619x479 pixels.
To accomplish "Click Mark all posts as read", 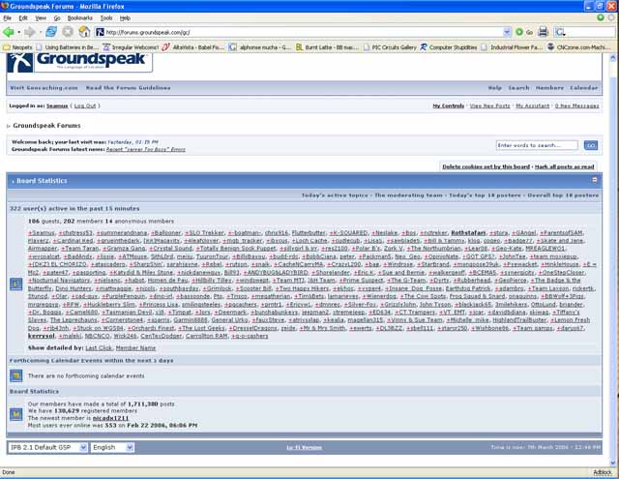I will pyautogui.click(x=565, y=166).
